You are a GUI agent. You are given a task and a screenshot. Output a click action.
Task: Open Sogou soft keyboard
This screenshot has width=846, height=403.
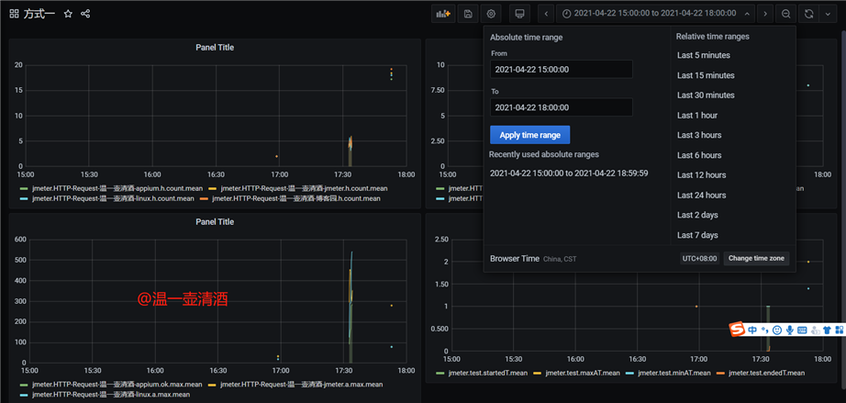(x=802, y=330)
